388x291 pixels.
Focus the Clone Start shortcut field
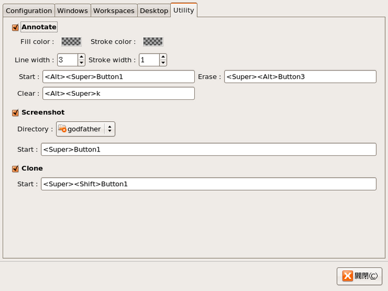click(209, 184)
